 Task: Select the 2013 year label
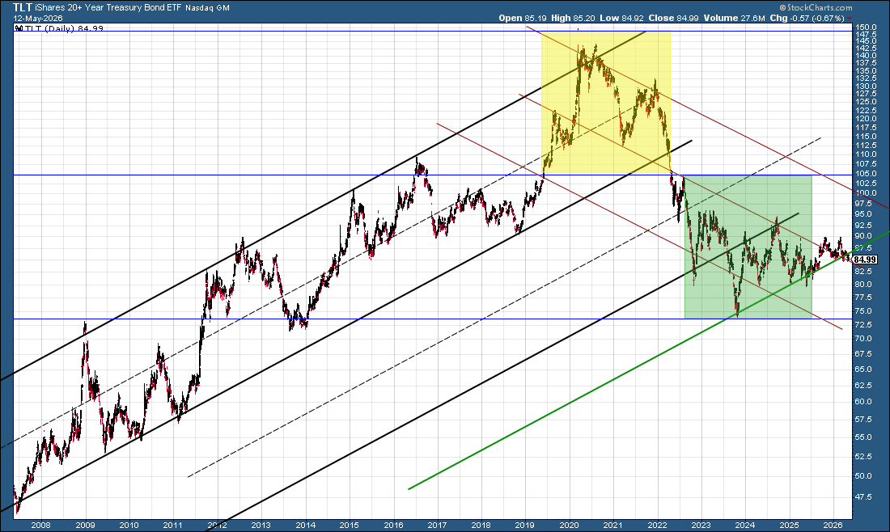click(261, 526)
